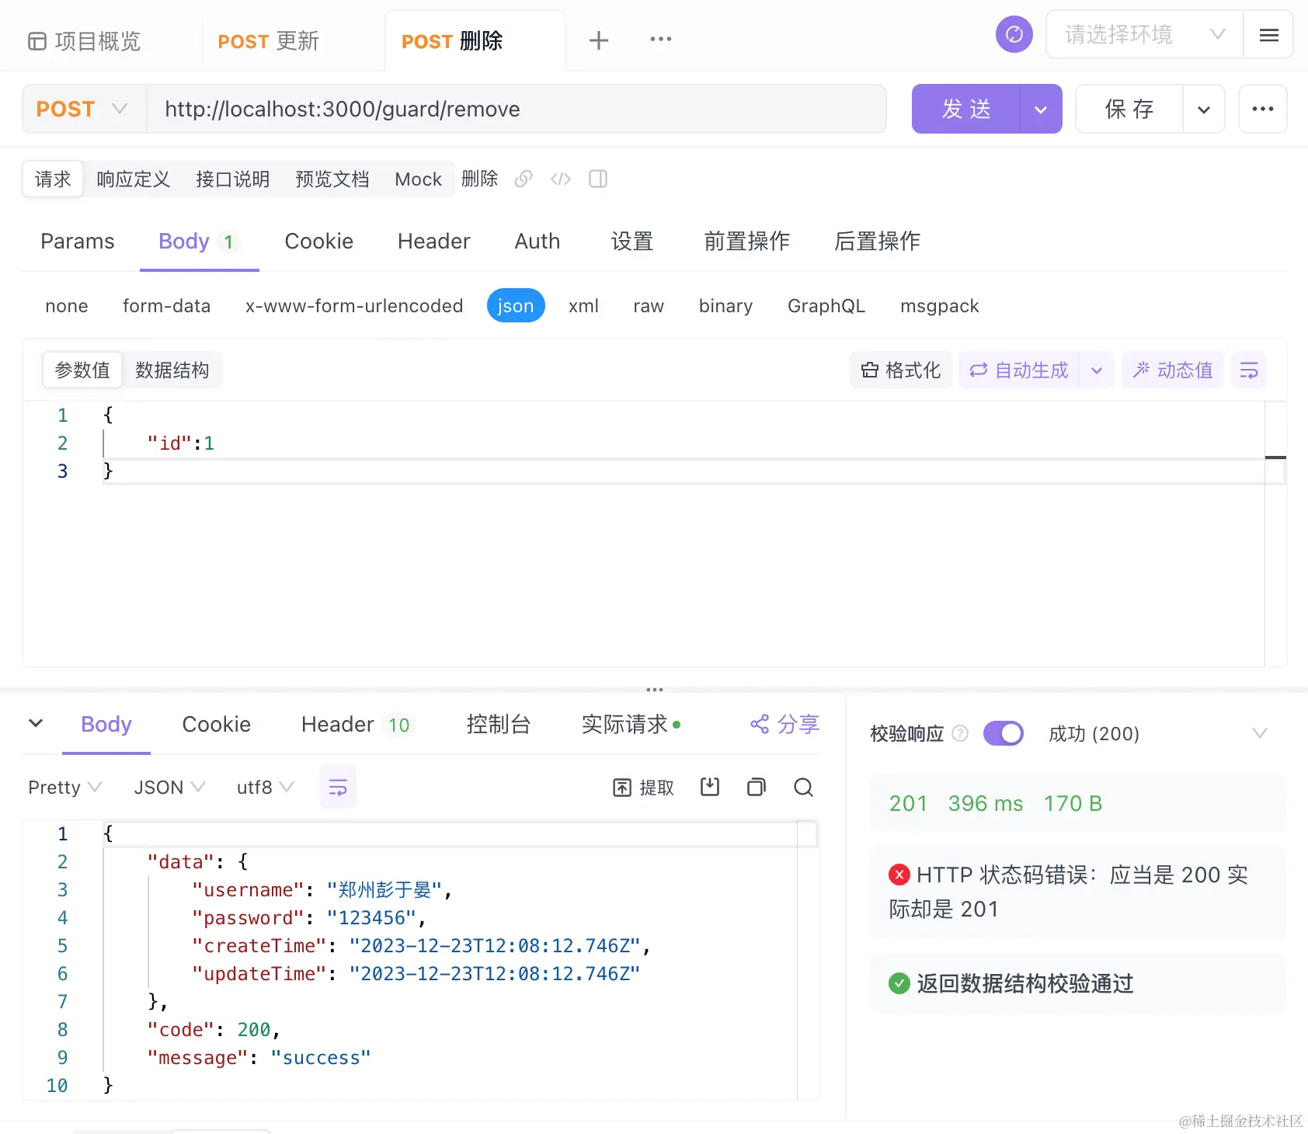Viewport: 1308px width, 1134px height.
Task: Open the 自动生成 dropdown arrow
Action: [x=1097, y=370]
